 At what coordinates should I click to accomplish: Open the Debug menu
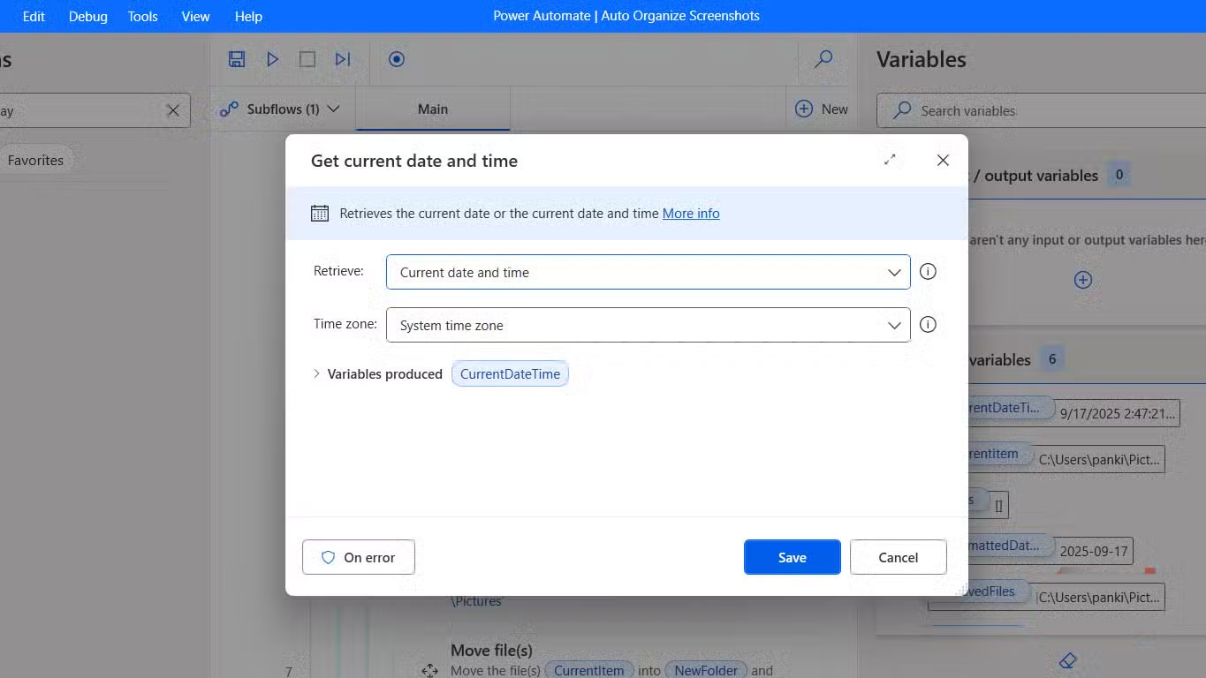[88, 16]
